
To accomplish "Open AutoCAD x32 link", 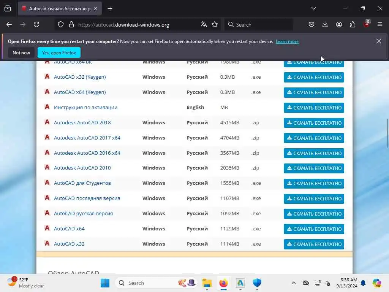I will tap(69, 244).
